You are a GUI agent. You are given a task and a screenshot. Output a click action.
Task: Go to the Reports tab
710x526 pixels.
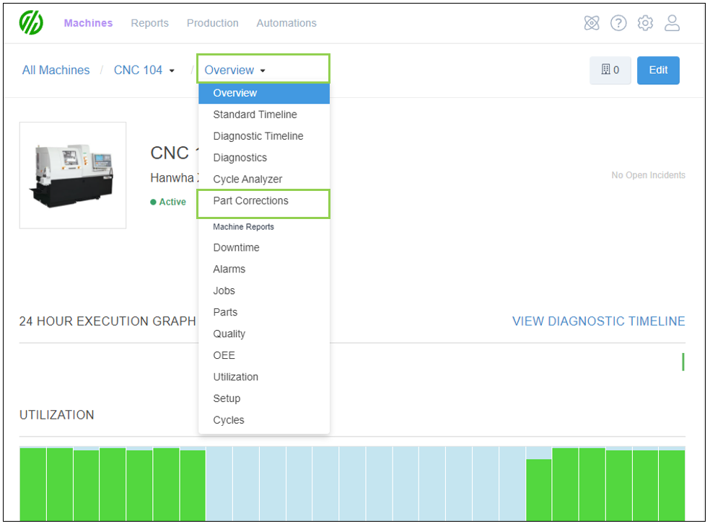click(x=149, y=23)
